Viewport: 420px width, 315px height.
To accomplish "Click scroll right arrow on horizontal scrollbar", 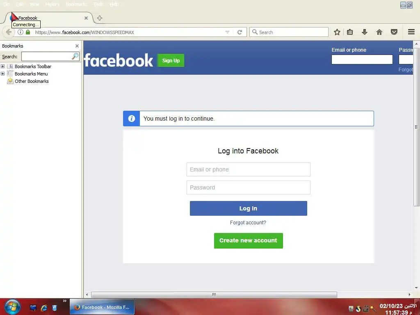I will pyautogui.click(x=409, y=294).
